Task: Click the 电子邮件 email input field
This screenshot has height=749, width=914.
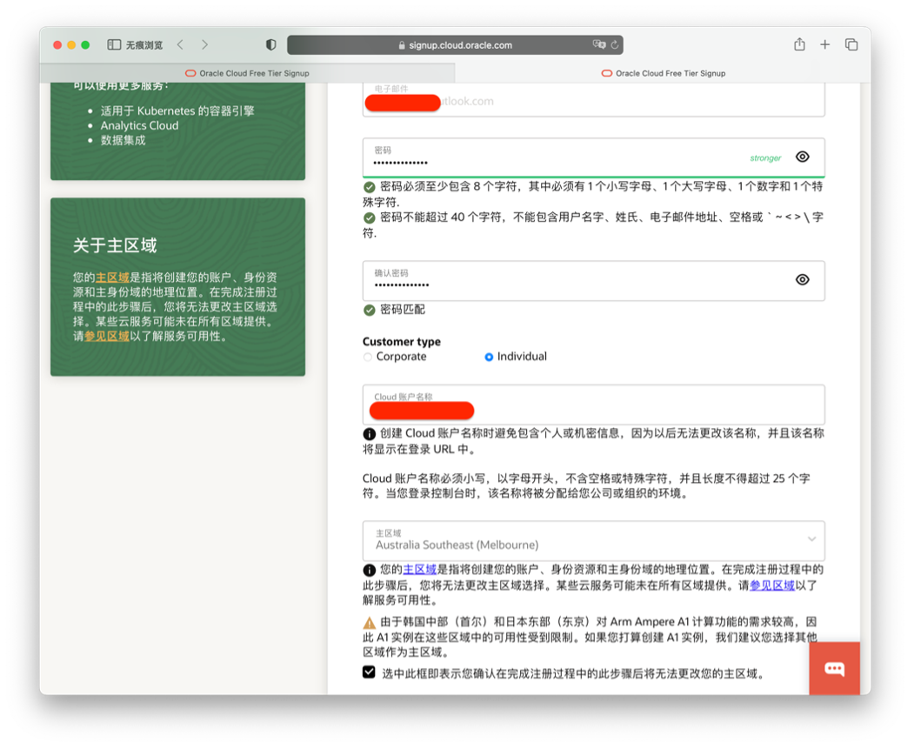Action: pos(593,99)
